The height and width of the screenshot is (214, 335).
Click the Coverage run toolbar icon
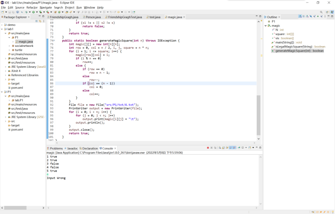click(x=40, y=12)
